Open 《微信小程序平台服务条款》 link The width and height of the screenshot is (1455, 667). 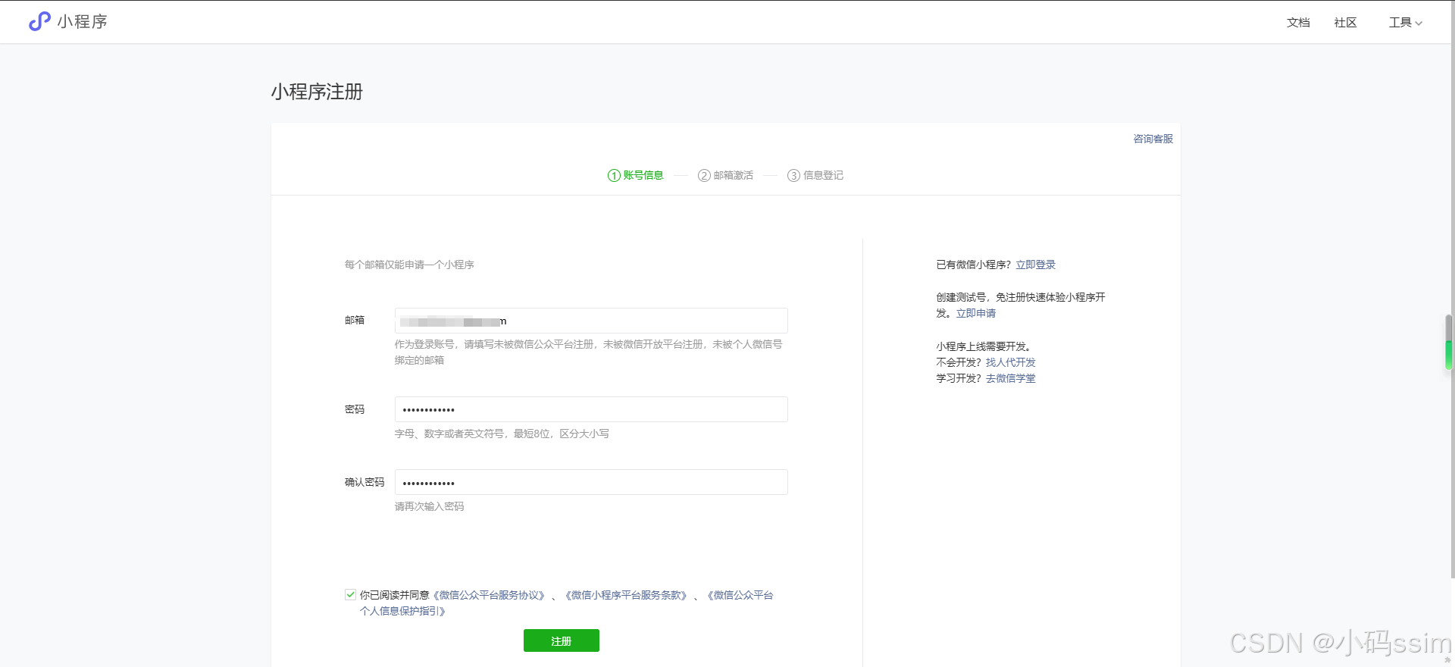point(626,595)
